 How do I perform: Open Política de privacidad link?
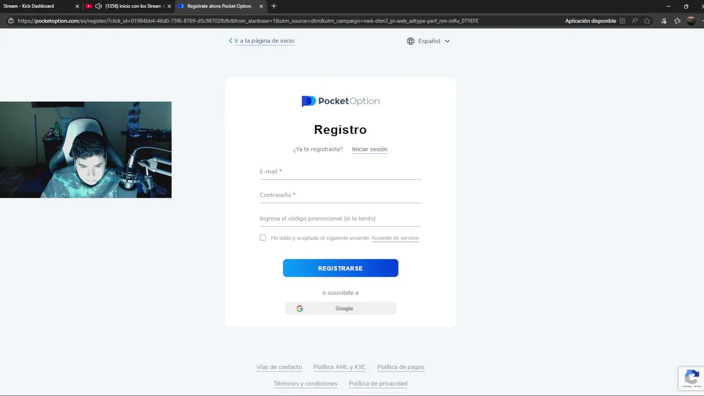tap(378, 383)
